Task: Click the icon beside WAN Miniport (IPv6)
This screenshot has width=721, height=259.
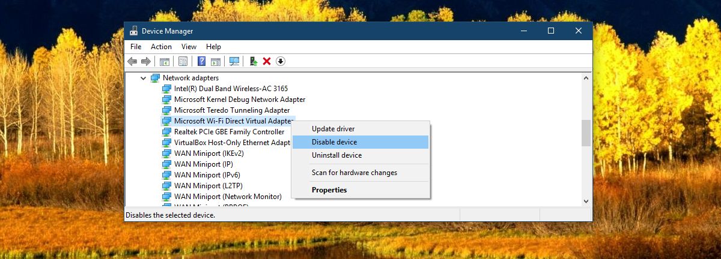Action: 167,175
